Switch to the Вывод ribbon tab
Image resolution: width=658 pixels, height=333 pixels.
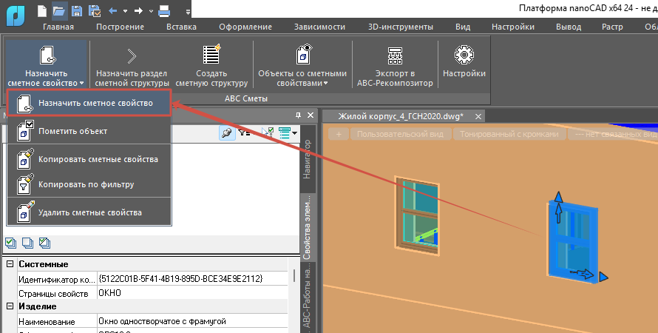click(569, 27)
